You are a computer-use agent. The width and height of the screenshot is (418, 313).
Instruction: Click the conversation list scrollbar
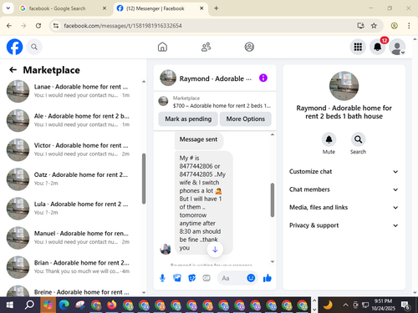point(144,179)
